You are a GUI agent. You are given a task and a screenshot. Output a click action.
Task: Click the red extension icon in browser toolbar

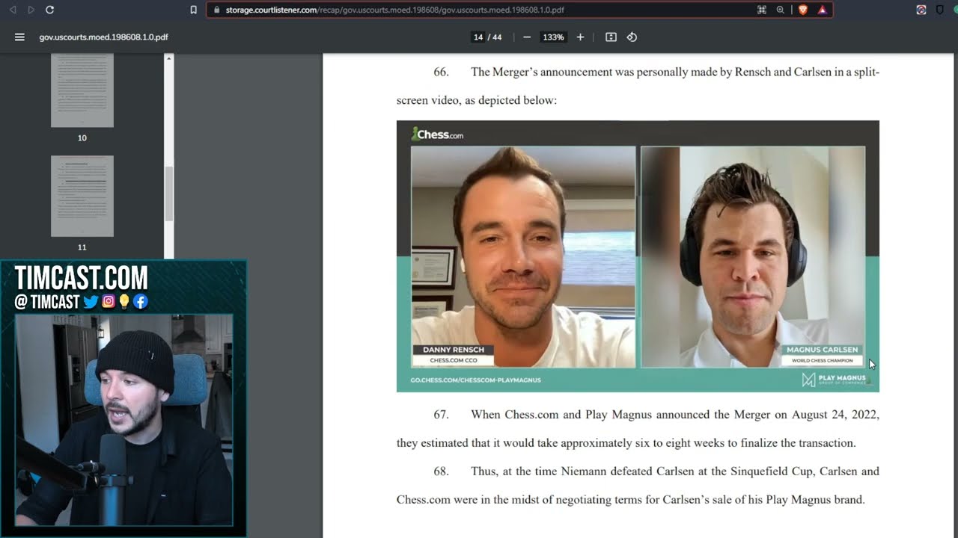coord(921,10)
